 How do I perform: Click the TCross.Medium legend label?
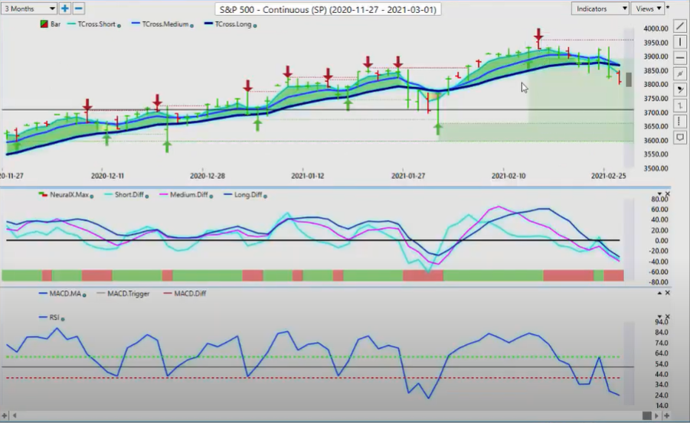point(165,24)
